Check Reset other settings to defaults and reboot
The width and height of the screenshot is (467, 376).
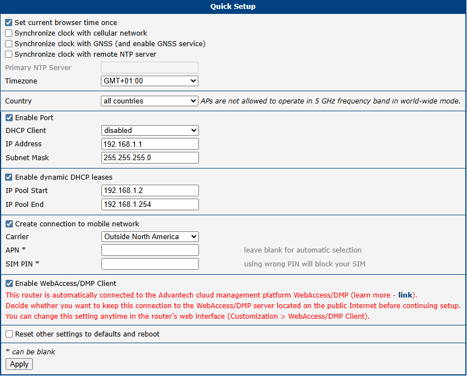point(9,334)
